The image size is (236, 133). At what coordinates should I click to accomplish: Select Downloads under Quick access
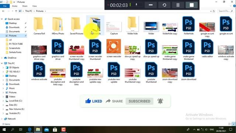tap(14, 27)
